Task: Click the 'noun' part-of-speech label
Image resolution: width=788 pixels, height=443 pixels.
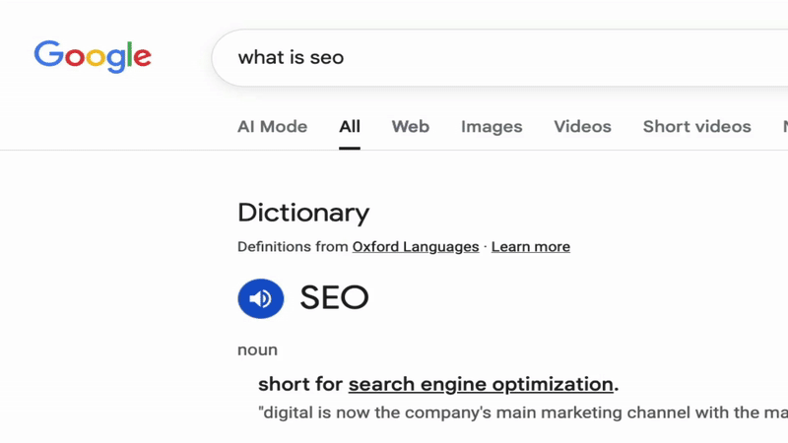Action: (257, 349)
